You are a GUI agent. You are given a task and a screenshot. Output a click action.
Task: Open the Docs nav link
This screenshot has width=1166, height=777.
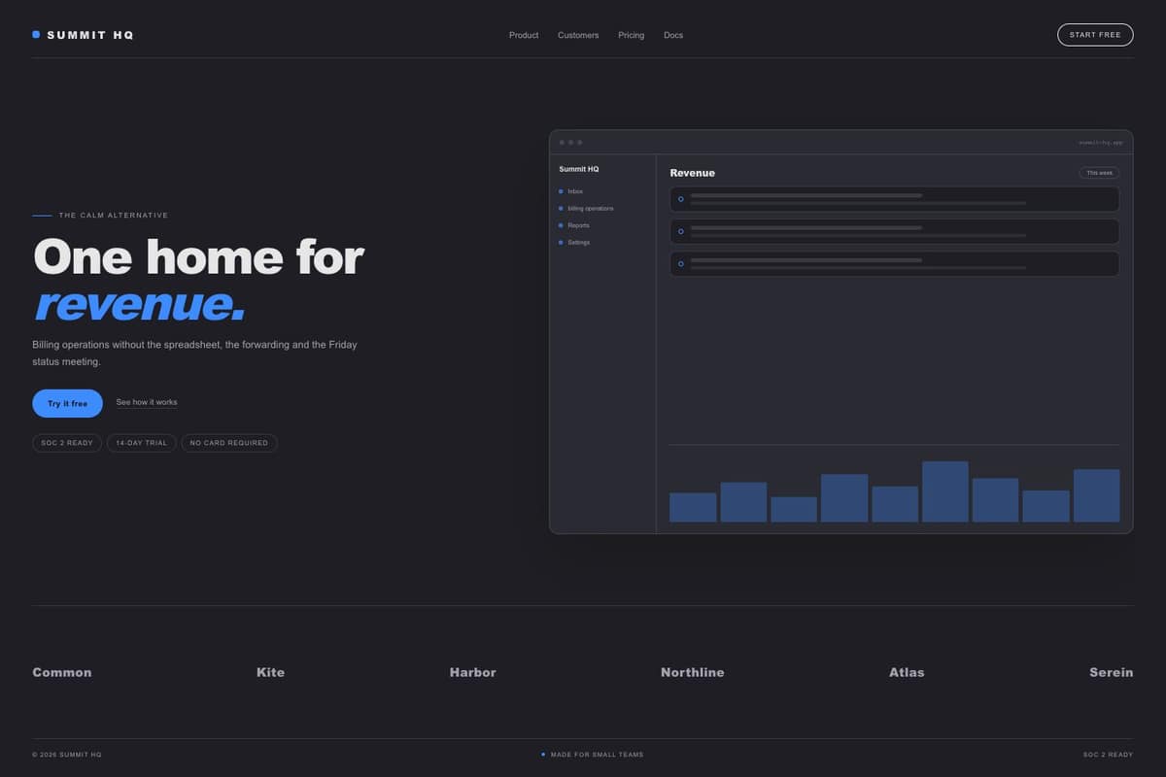(x=673, y=35)
